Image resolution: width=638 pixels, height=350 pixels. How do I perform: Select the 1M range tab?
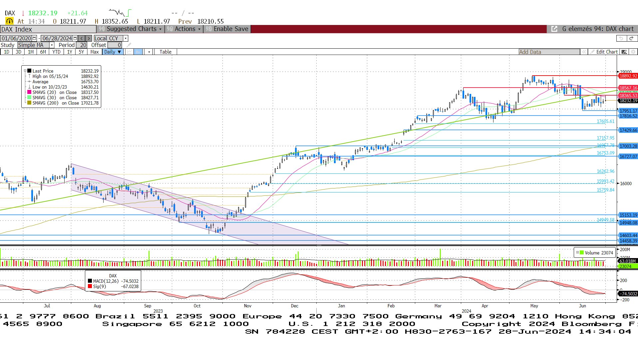click(x=31, y=52)
